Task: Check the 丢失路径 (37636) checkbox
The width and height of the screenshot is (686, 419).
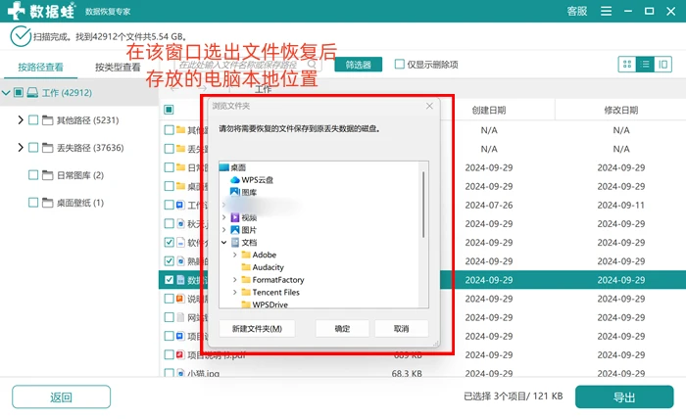Action: 33,147
